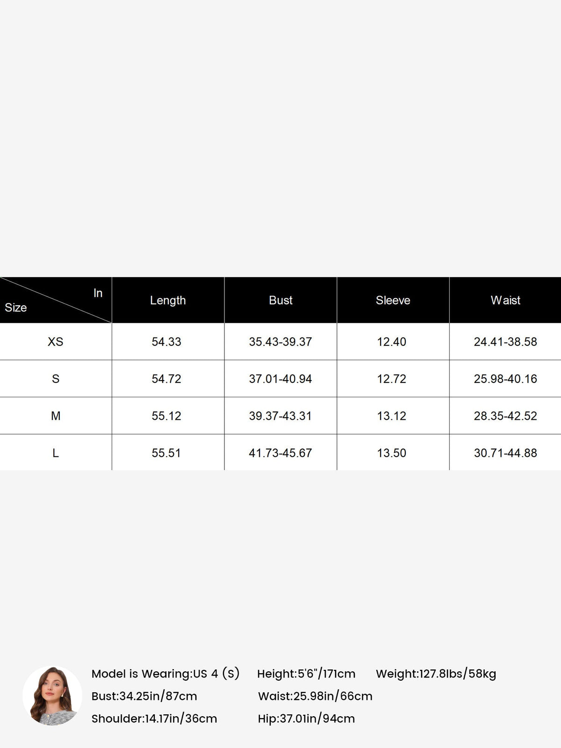
Task: Click the Waist column header
Action: [x=505, y=300]
